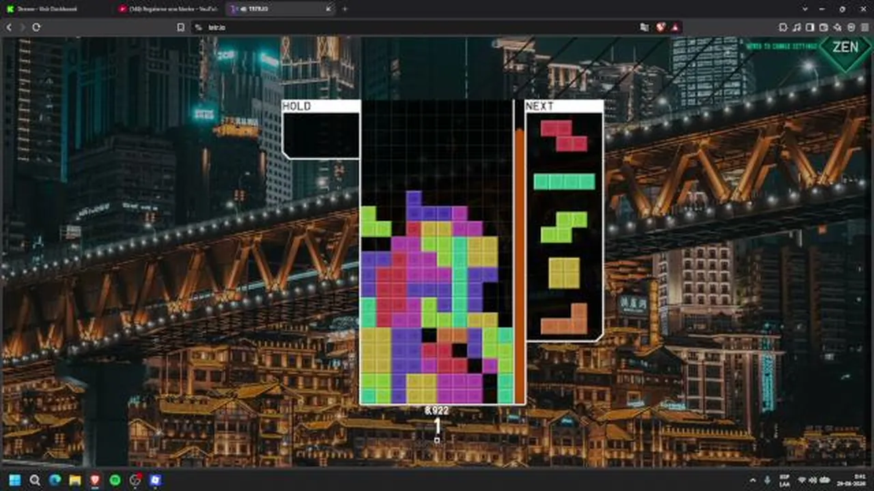
Task: Click the microphone icon in the system tray
Action: tap(767, 480)
